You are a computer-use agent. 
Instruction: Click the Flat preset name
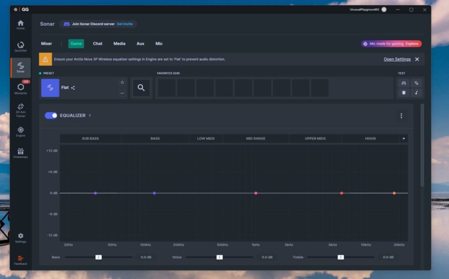(x=65, y=88)
